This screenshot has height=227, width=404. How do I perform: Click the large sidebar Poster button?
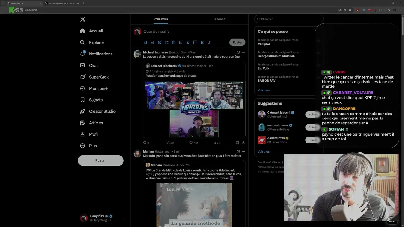click(101, 160)
